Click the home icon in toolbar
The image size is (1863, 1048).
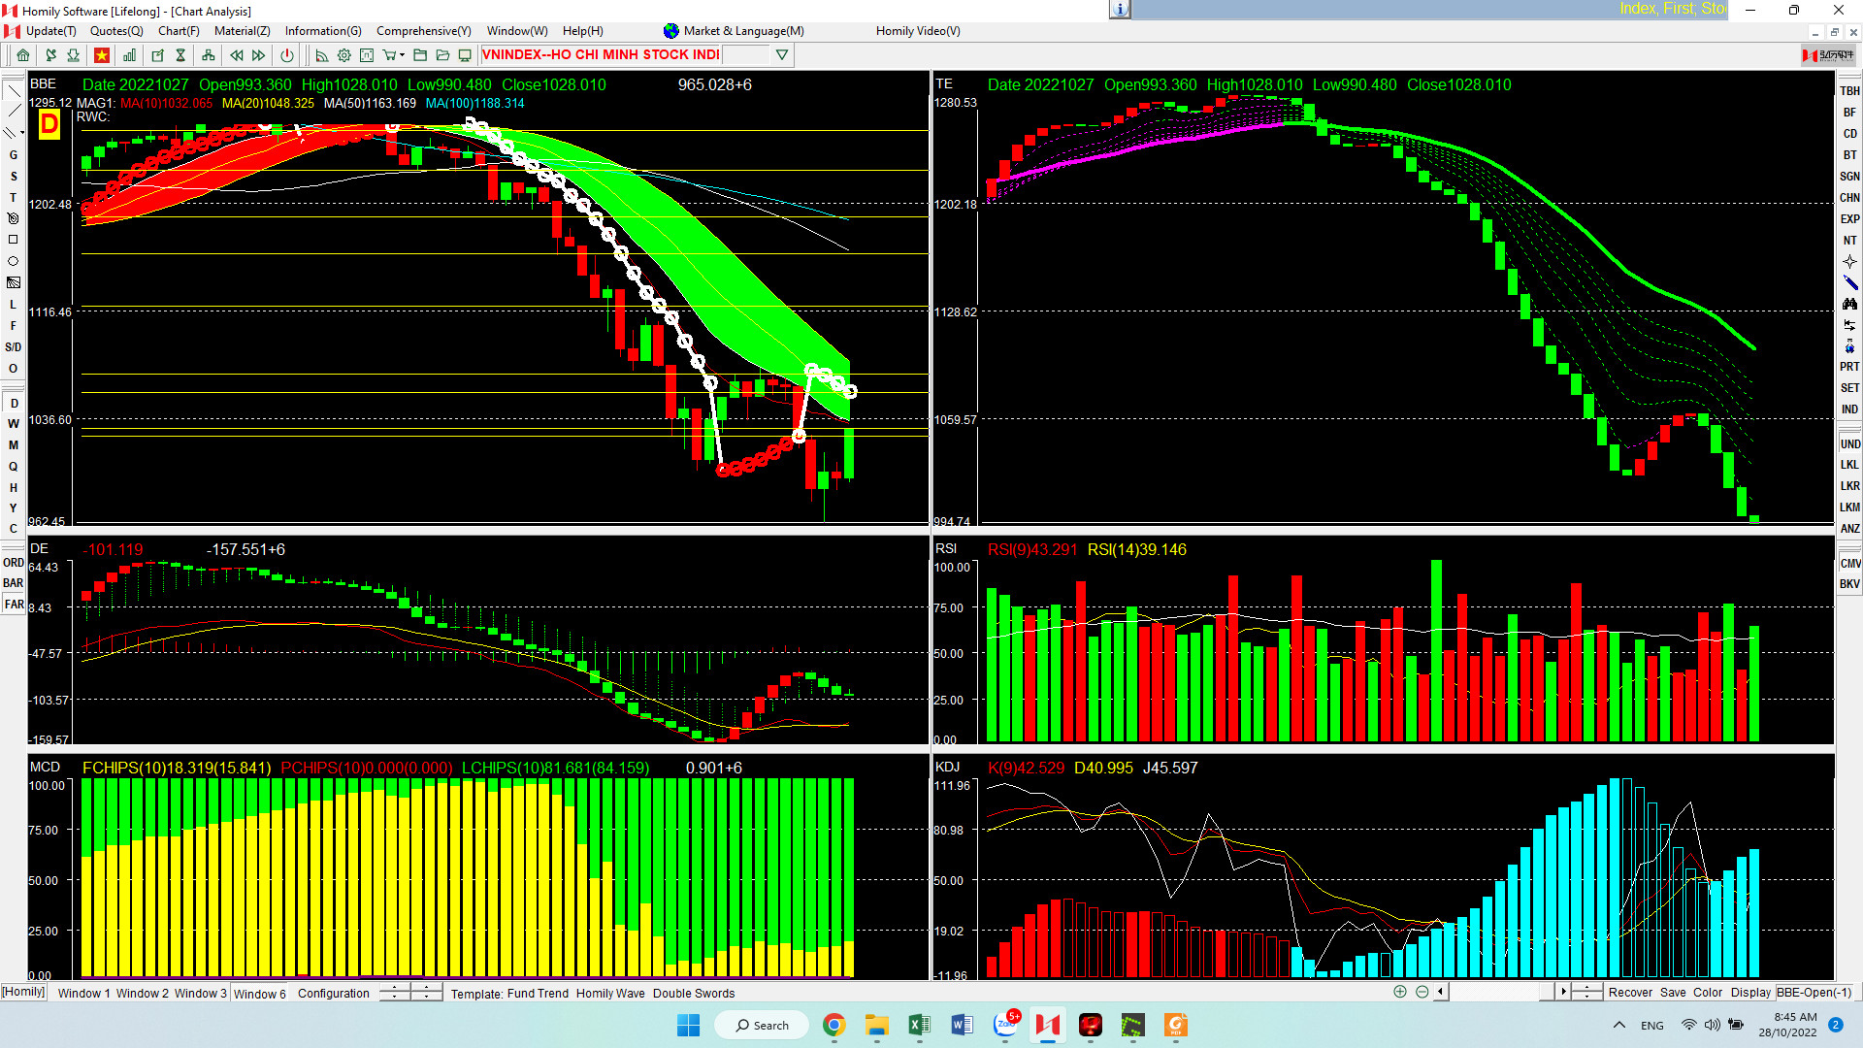coord(23,55)
